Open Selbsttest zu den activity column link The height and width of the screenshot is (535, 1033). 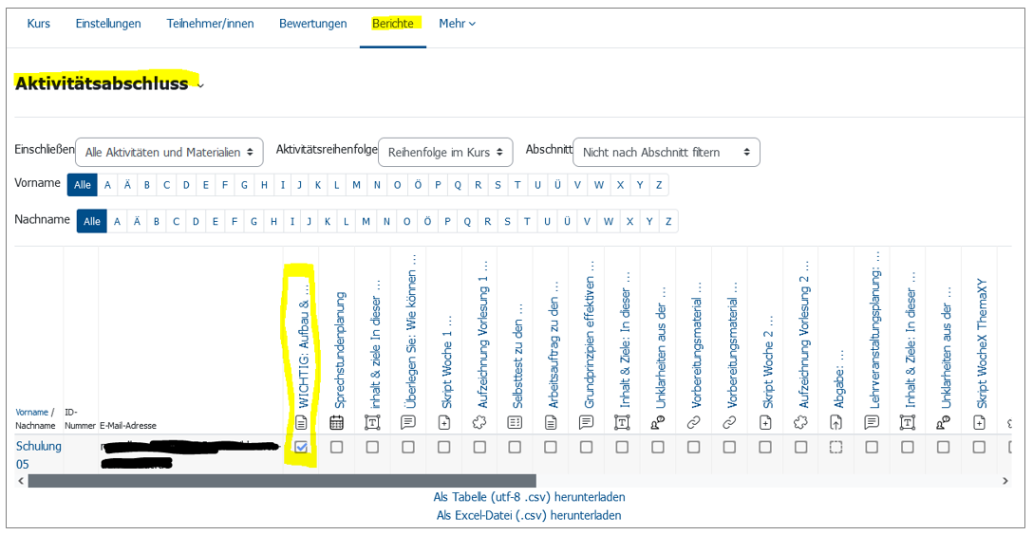click(517, 356)
